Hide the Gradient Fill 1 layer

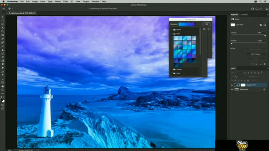232,85
